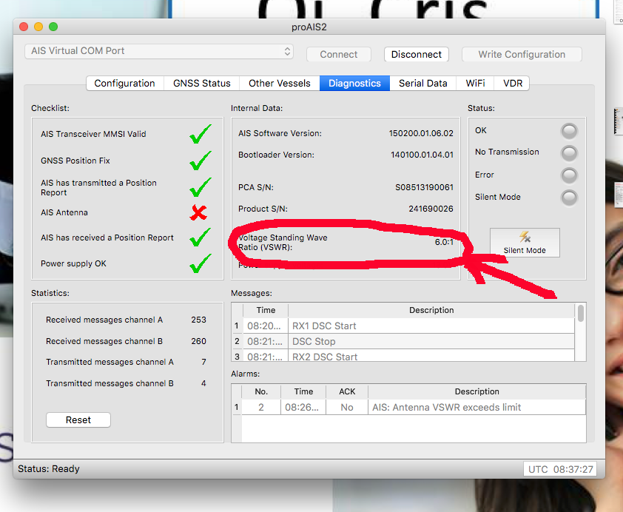The height and width of the screenshot is (512, 623).
Task: Click the Product S/N value 241690026
Action: [x=431, y=209]
